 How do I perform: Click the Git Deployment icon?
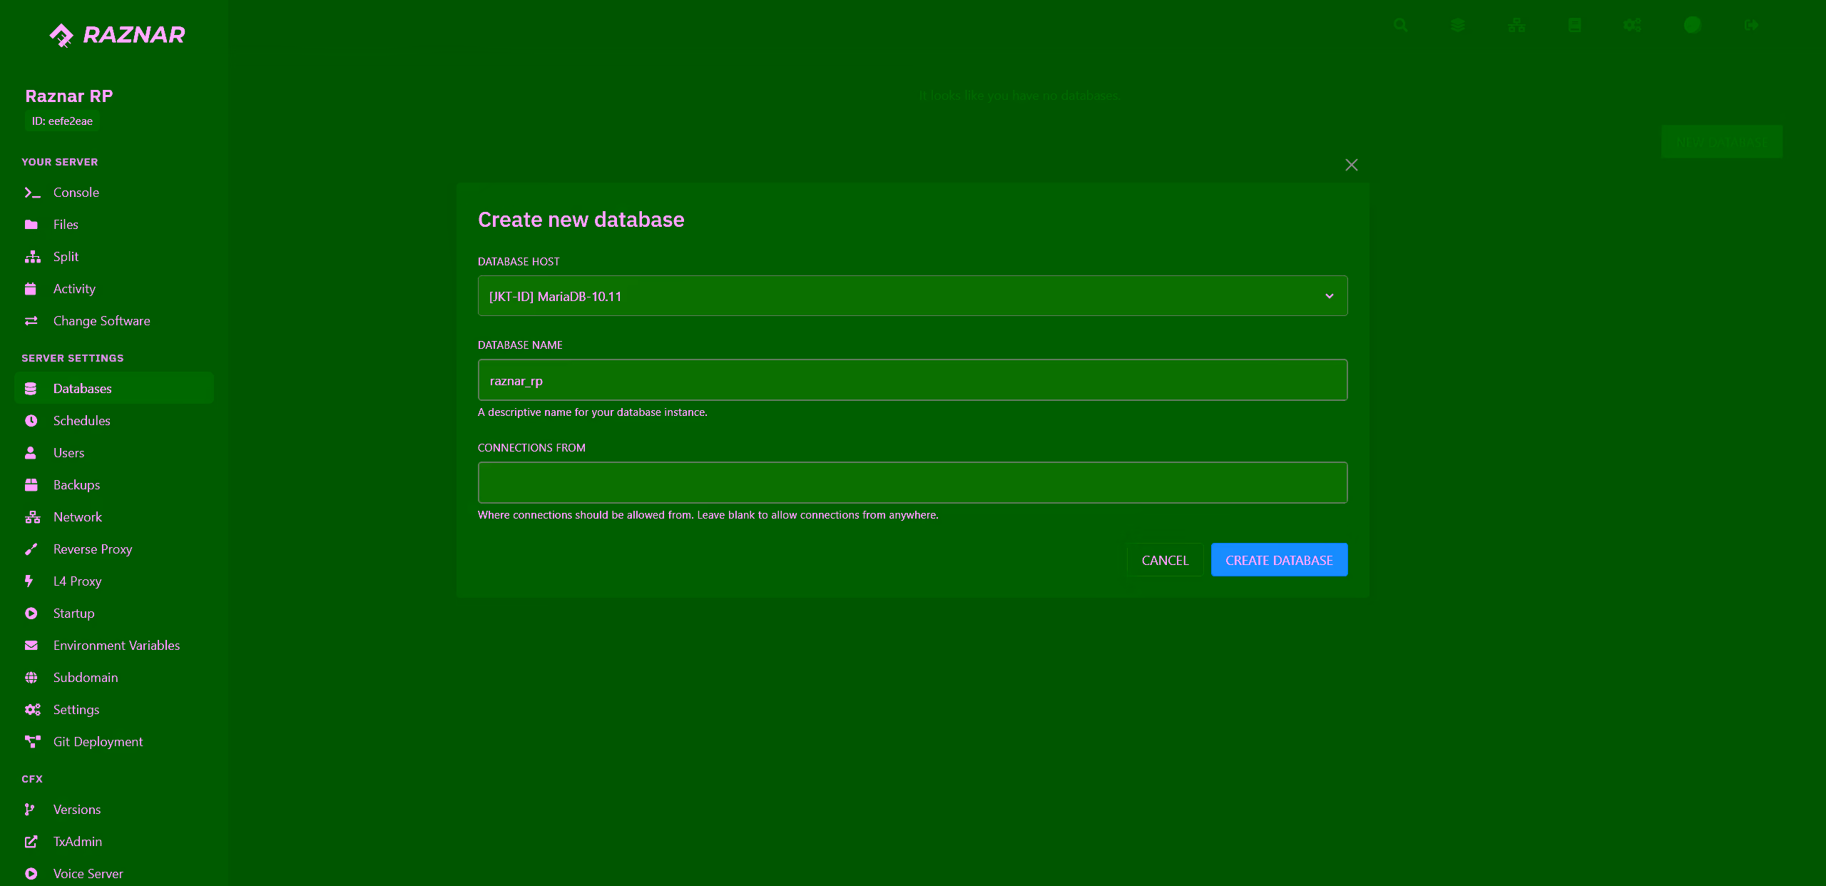click(33, 742)
